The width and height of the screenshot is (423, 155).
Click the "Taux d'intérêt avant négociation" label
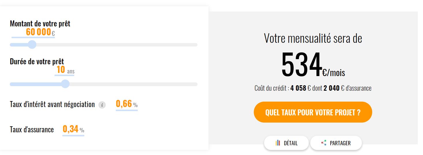click(52, 104)
